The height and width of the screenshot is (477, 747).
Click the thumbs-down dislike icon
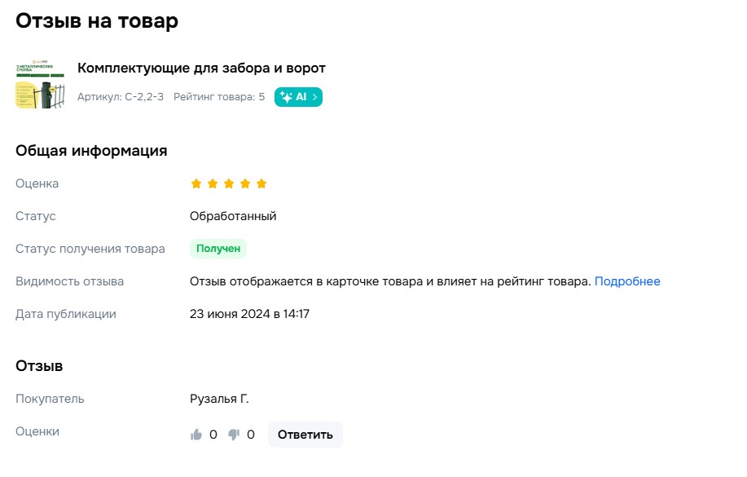click(x=234, y=435)
